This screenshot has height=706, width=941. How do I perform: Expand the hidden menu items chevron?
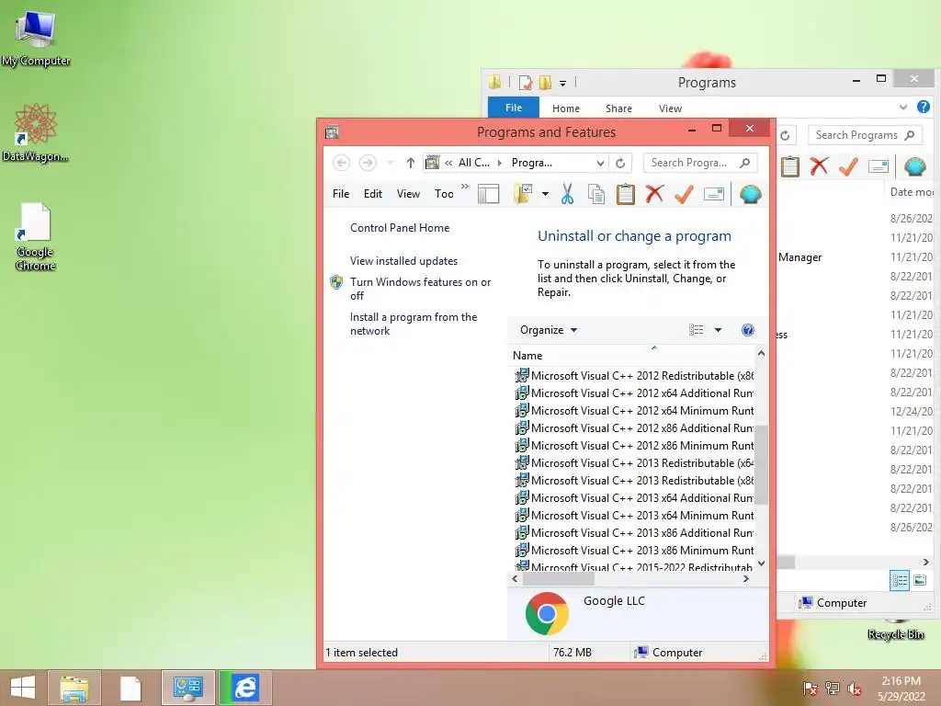point(464,187)
